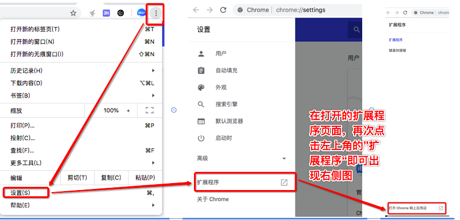The image size is (460, 220).
Task: Click the Chrome site icon in settings address bar
Action: point(240,10)
